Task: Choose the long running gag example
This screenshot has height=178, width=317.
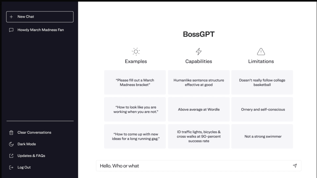Action: pos(135,136)
